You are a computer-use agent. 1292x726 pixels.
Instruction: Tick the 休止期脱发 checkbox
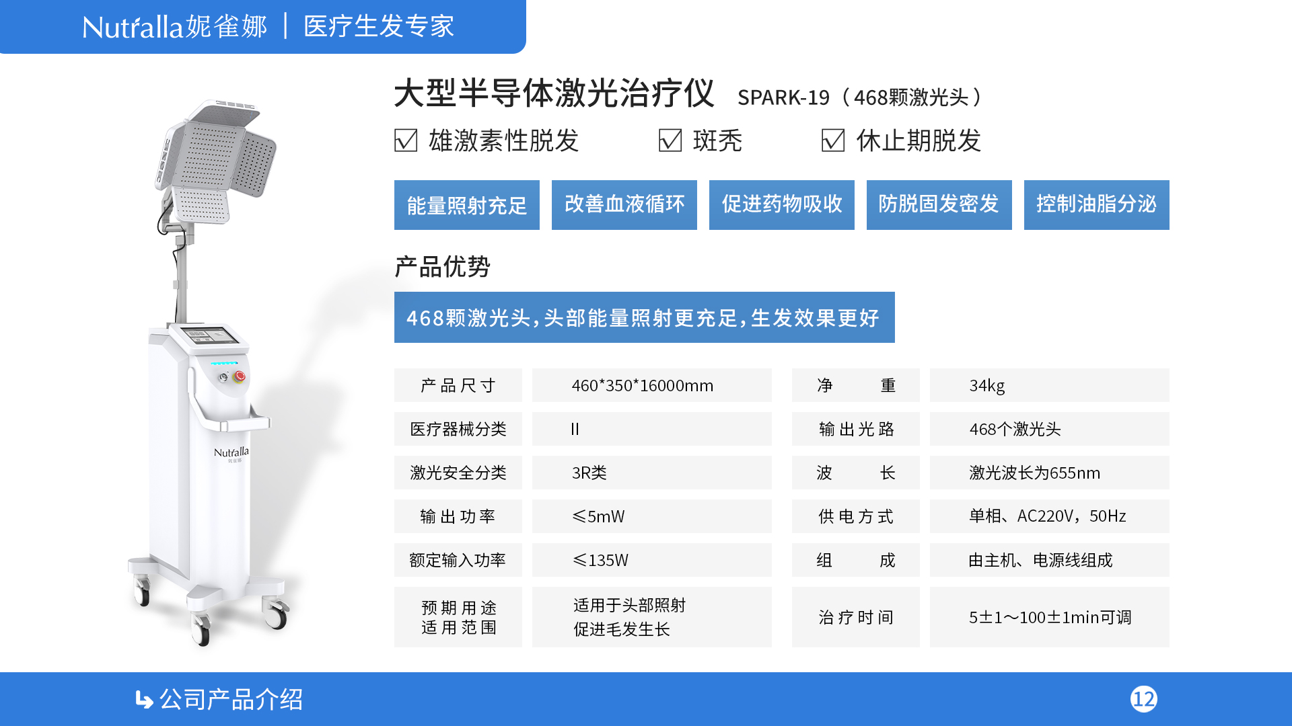[x=833, y=140]
